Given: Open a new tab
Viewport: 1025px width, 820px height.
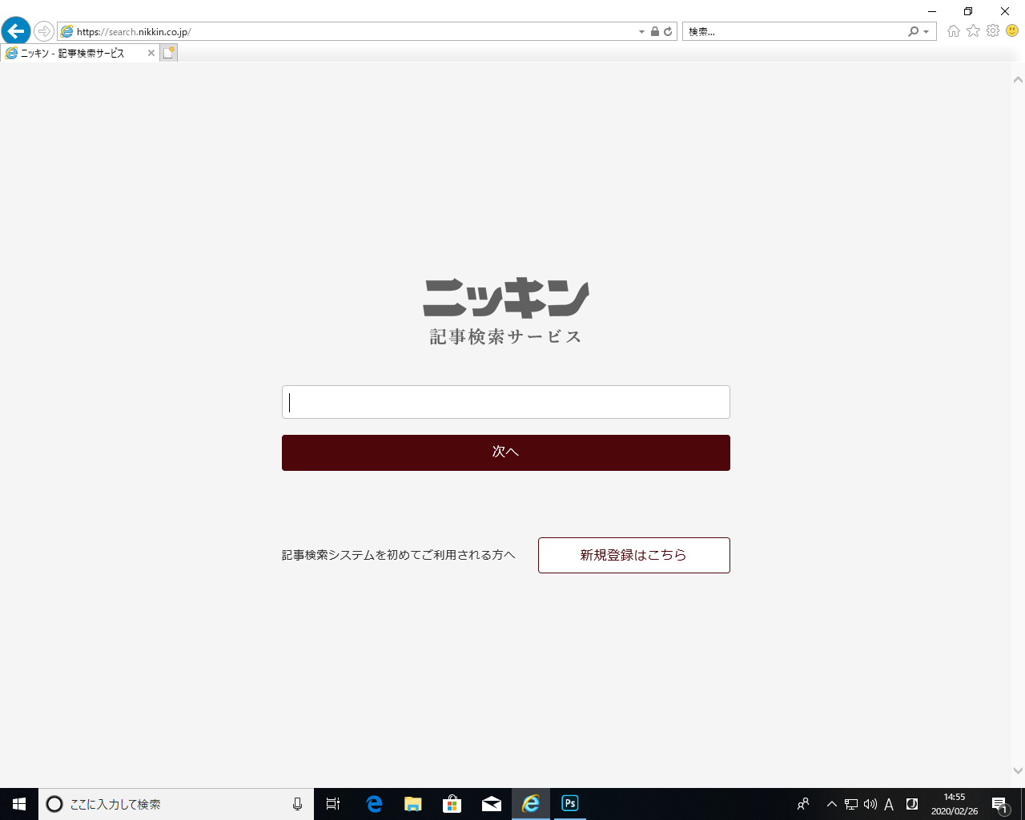Looking at the screenshot, I should tap(168, 53).
